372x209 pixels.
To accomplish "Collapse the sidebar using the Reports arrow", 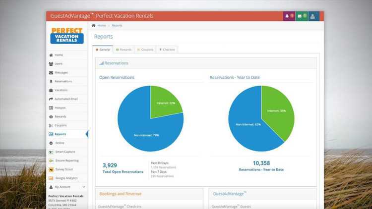I will (87, 134).
